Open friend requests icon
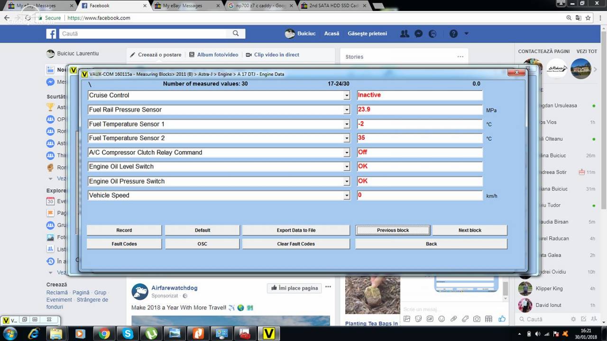The height and width of the screenshot is (341, 607). 405,34
